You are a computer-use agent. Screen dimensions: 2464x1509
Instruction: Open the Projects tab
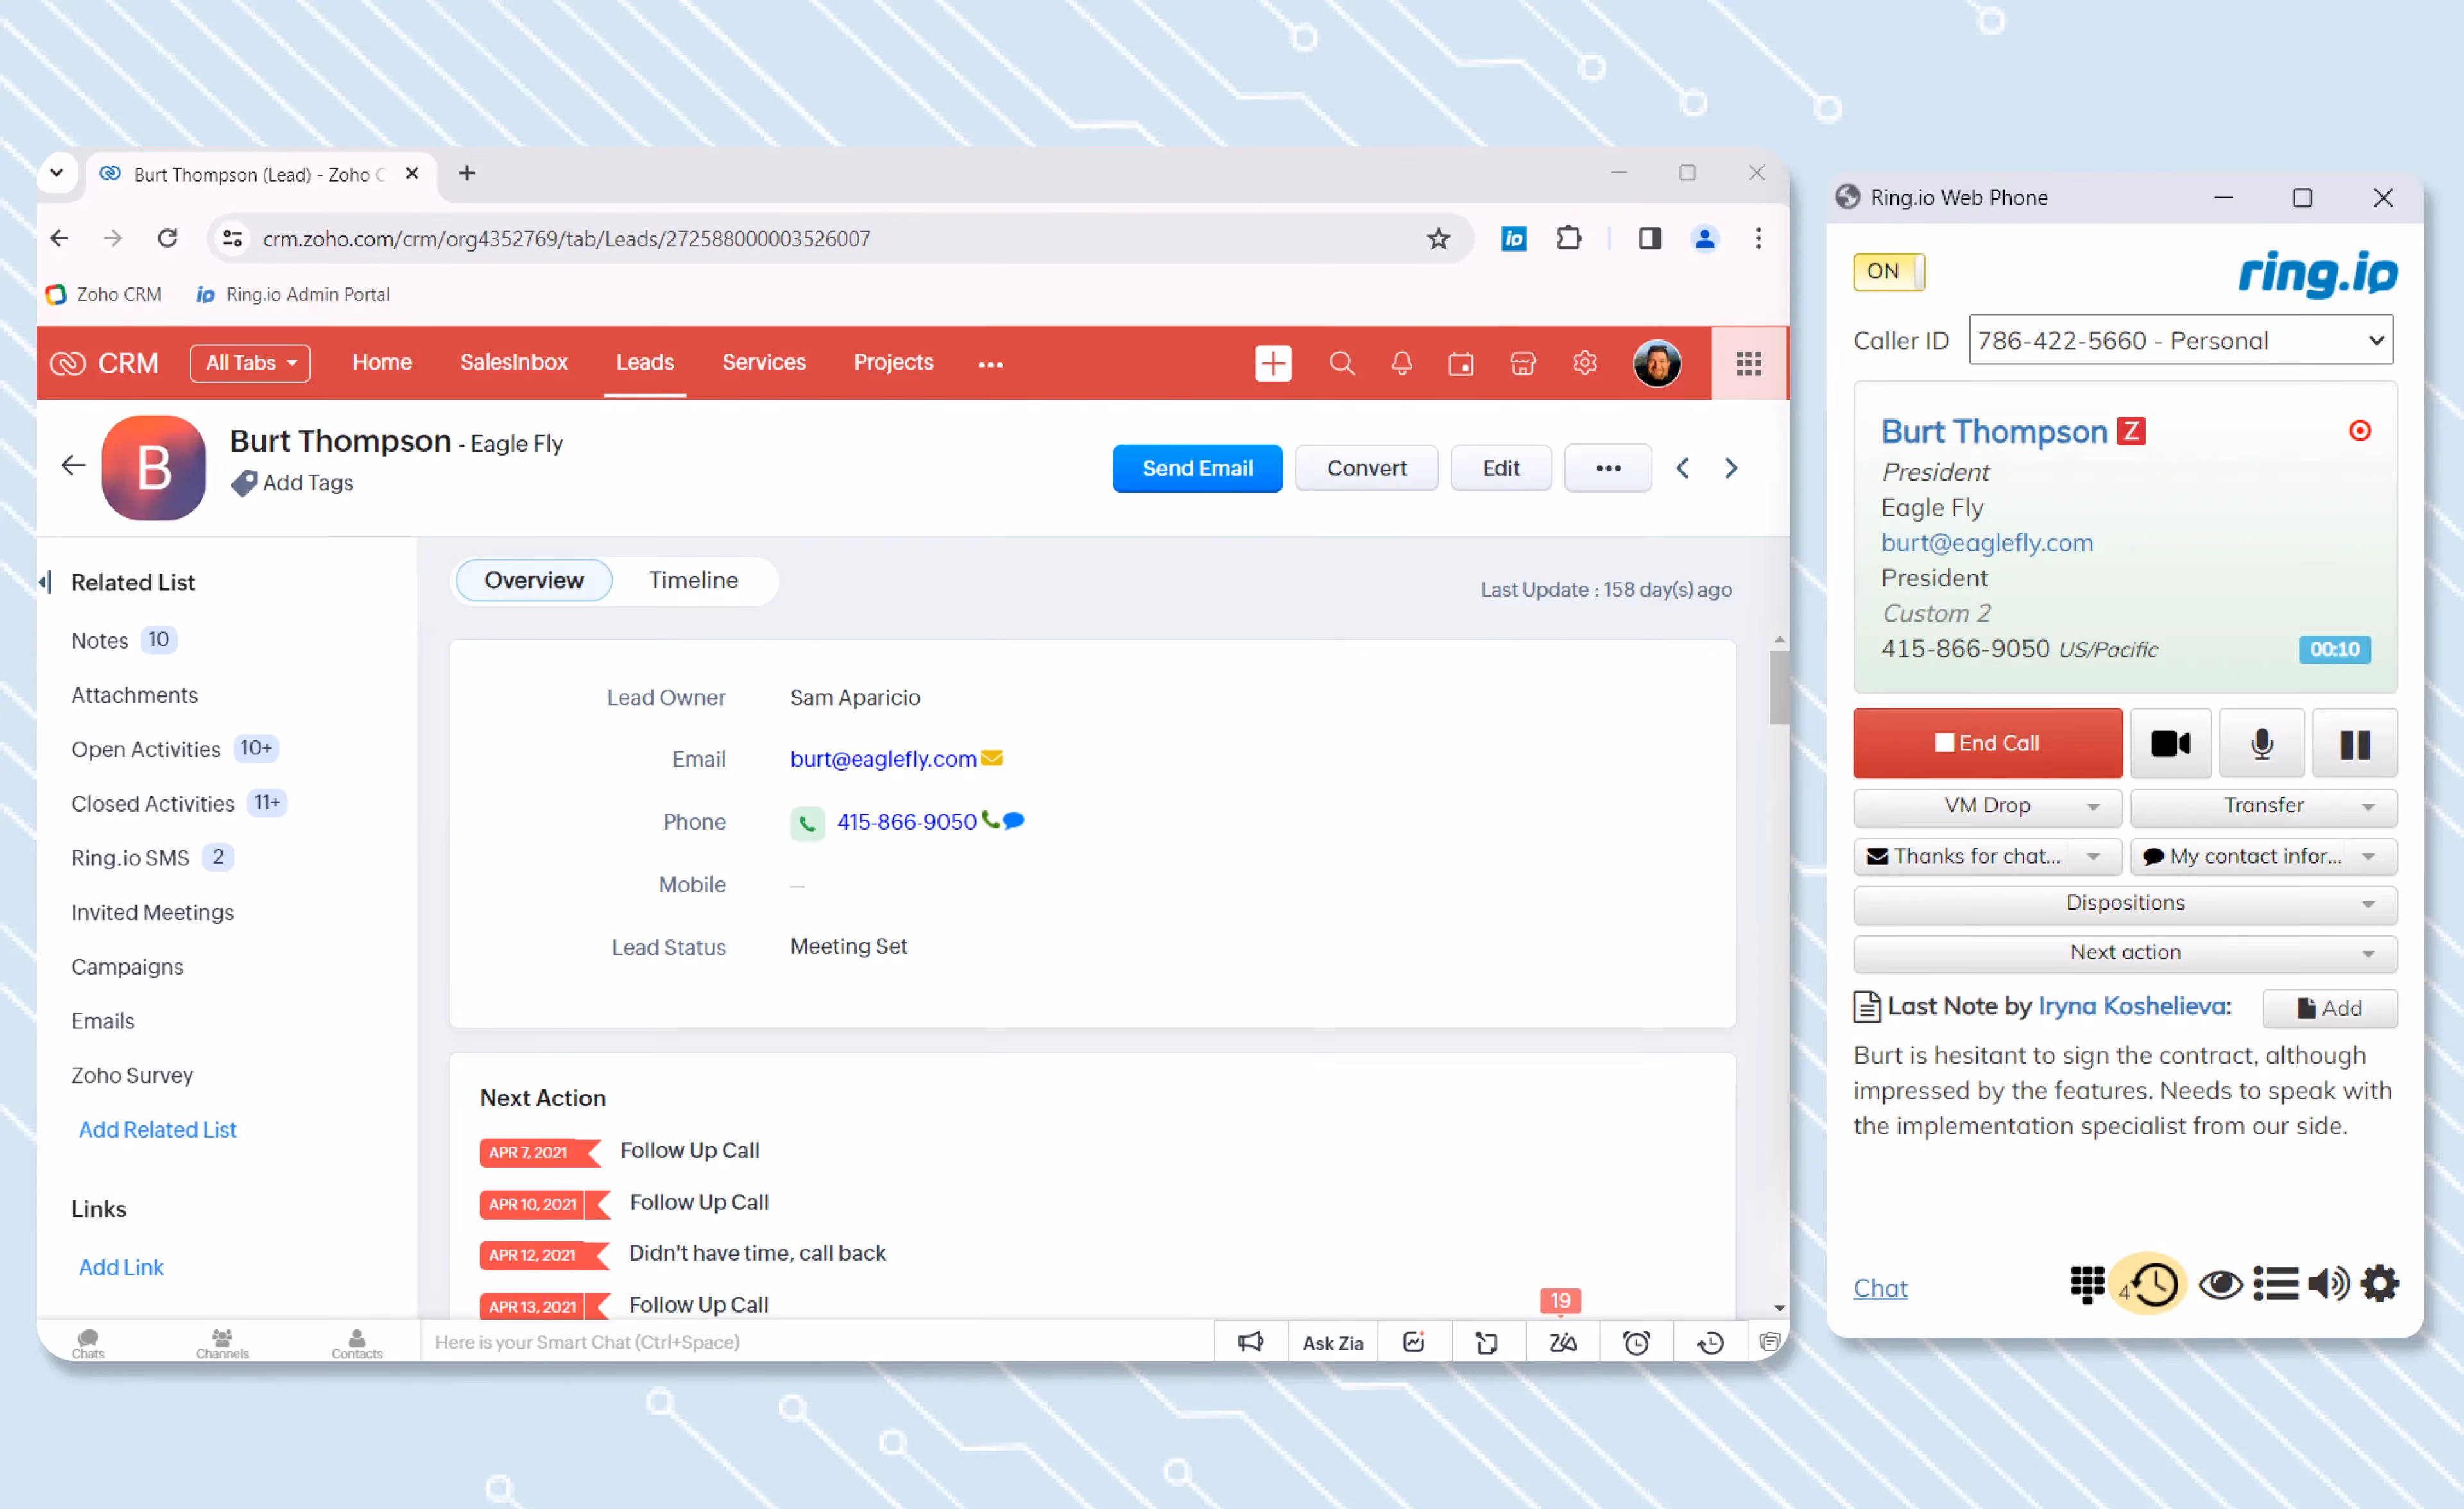[893, 362]
